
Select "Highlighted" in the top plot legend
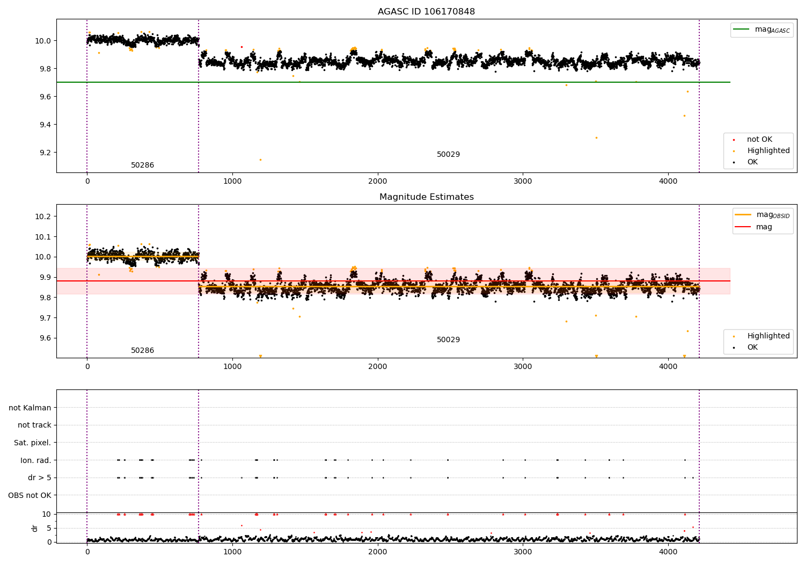pos(761,150)
